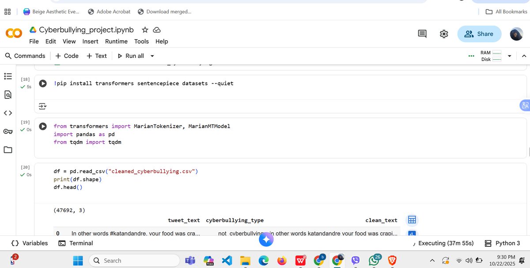
Task: Open Viber from taskbar
Action: 356,260
